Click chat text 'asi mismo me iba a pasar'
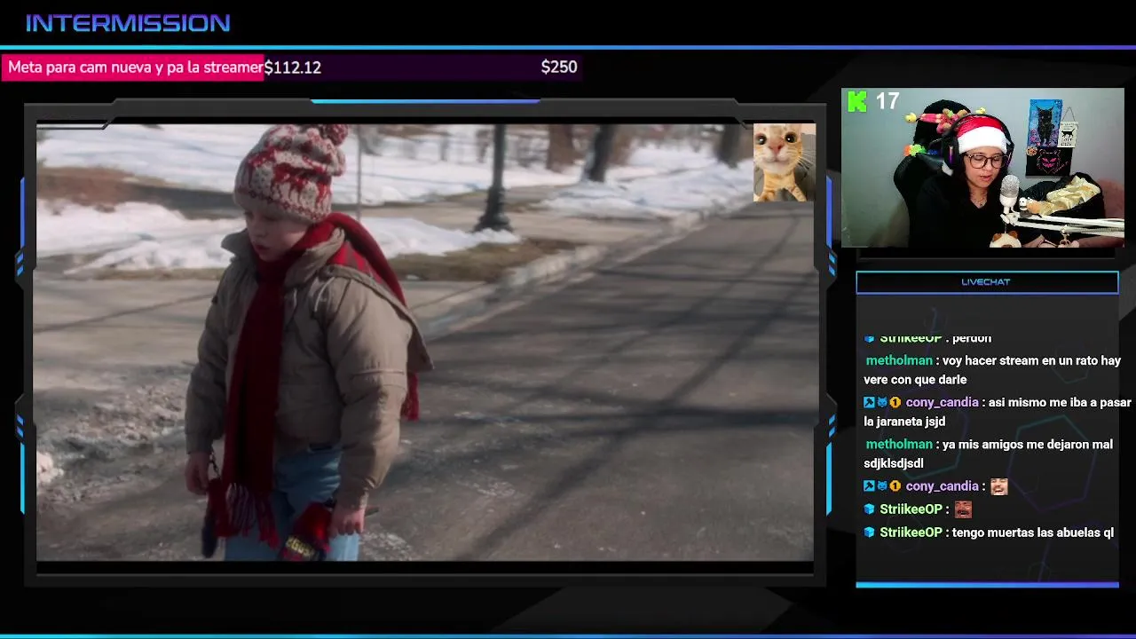 1060,402
